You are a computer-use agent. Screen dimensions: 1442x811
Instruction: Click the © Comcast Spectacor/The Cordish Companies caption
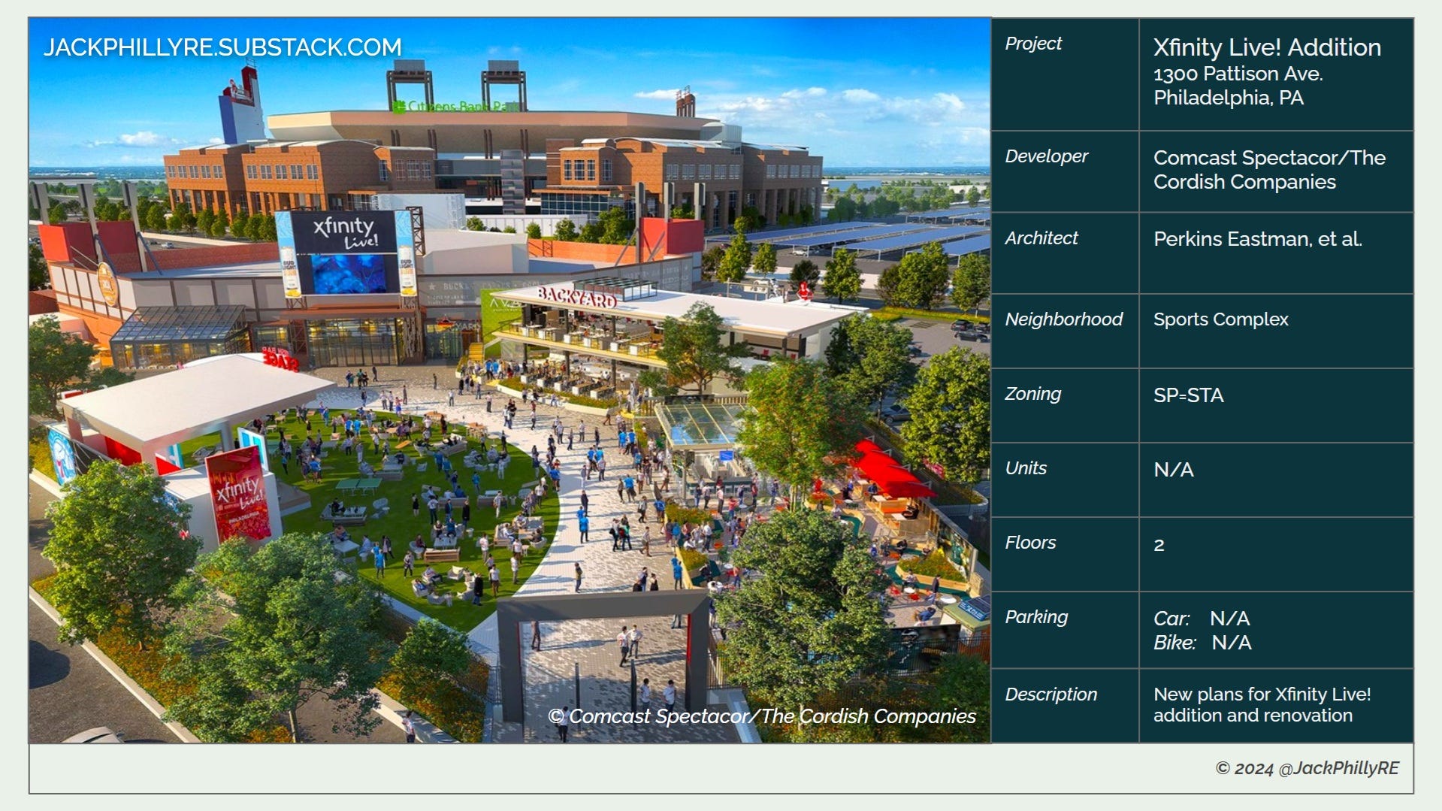point(761,716)
